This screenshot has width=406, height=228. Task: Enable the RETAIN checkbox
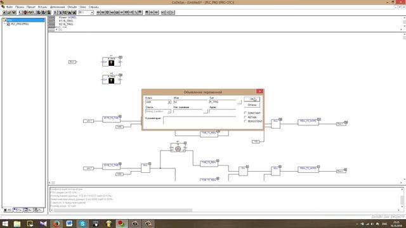tap(246, 117)
